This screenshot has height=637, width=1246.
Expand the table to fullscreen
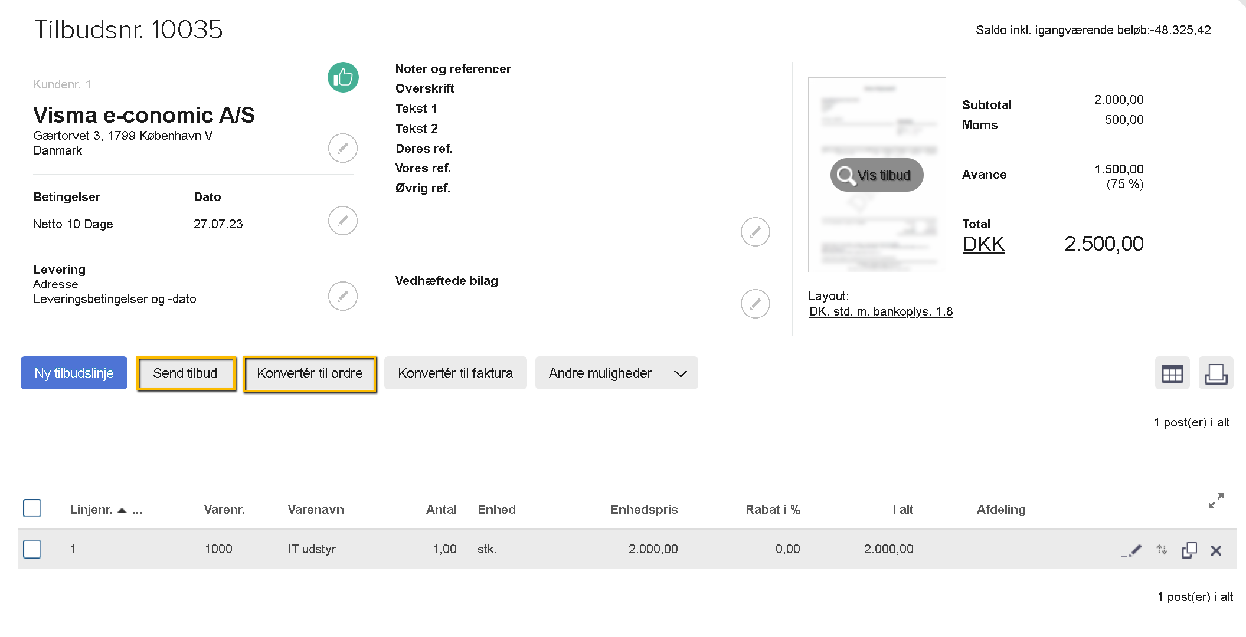[x=1216, y=500]
